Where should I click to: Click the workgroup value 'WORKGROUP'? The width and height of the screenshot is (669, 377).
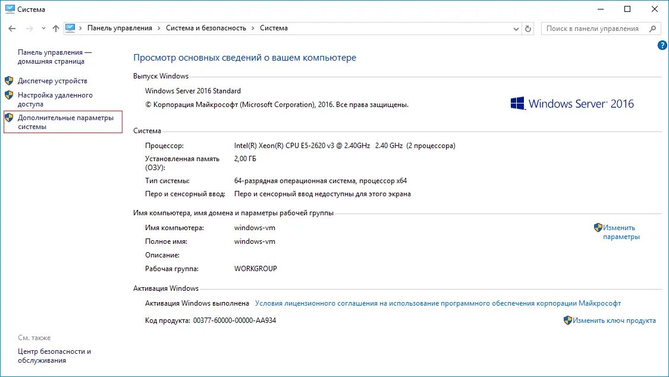[x=256, y=269]
